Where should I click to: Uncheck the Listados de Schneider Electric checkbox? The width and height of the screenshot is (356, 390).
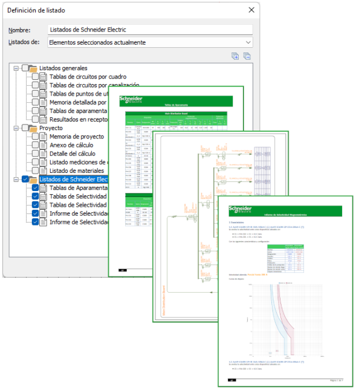(x=25, y=179)
